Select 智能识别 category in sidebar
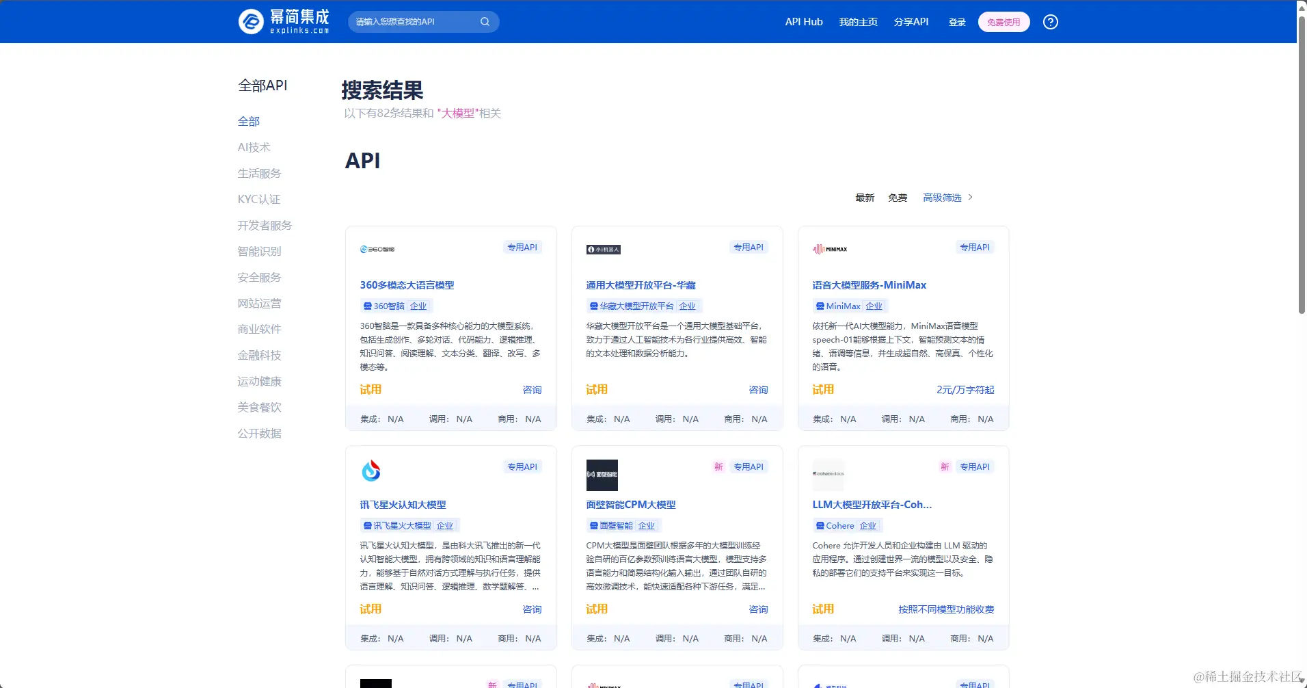Screen dimensions: 1307x688 tap(259, 251)
